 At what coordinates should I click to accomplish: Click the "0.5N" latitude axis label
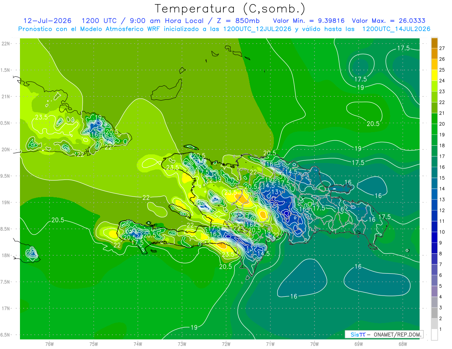[5, 123]
